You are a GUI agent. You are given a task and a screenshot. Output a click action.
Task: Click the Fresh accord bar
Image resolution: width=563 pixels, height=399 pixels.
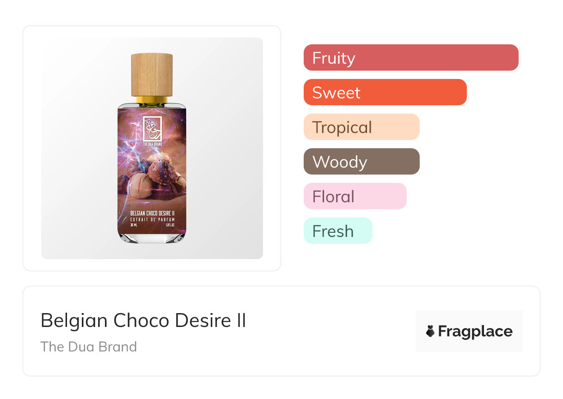(x=337, y=231)
